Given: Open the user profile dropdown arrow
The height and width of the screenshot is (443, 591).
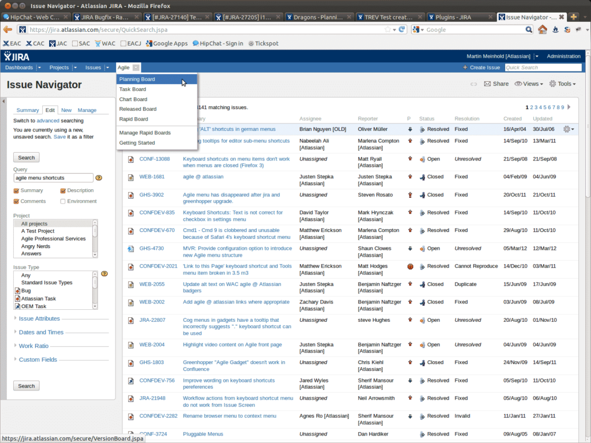Looking at the screenshot, I should pyautogui.click(x=536, y=56).
